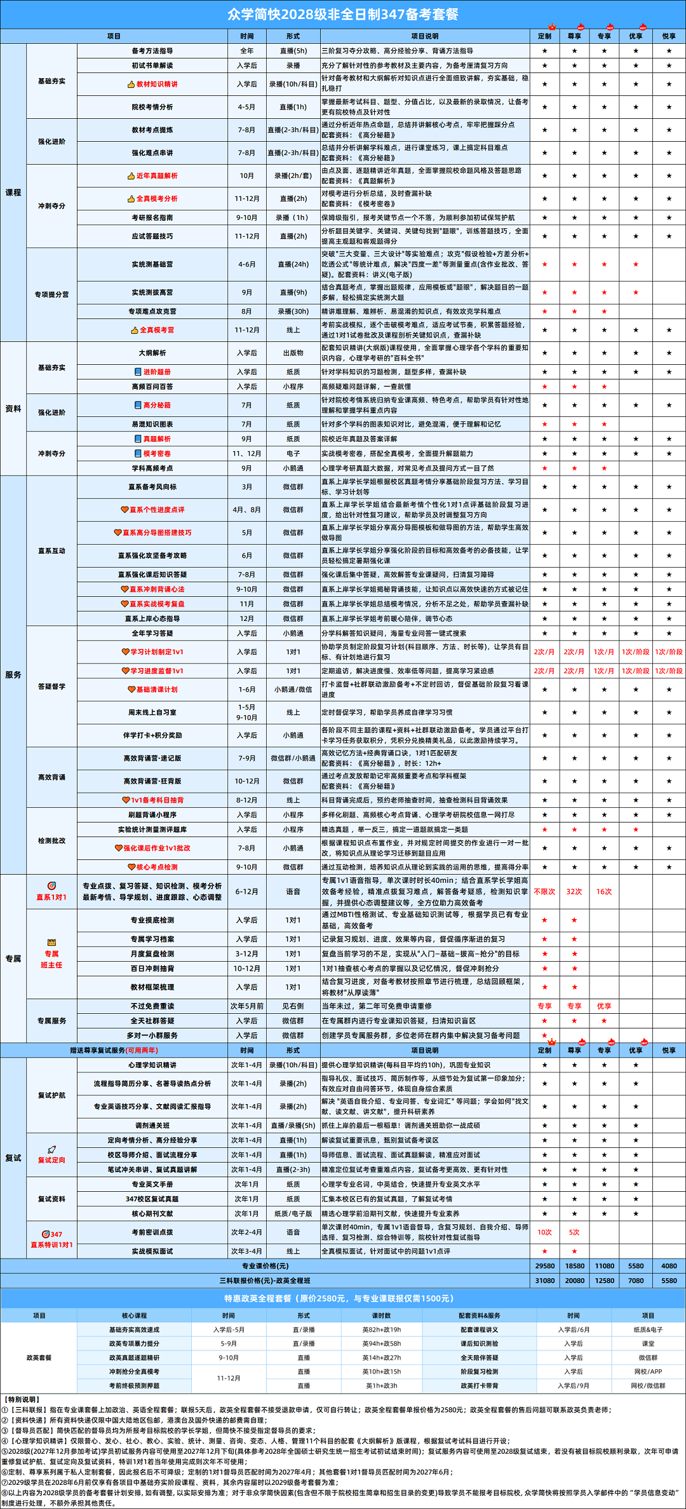Click the rocket icon above 复试定向

51,1149
